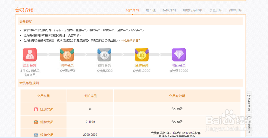
Task: Click 银牌会员 in the table row
Action: pos(47,135)
